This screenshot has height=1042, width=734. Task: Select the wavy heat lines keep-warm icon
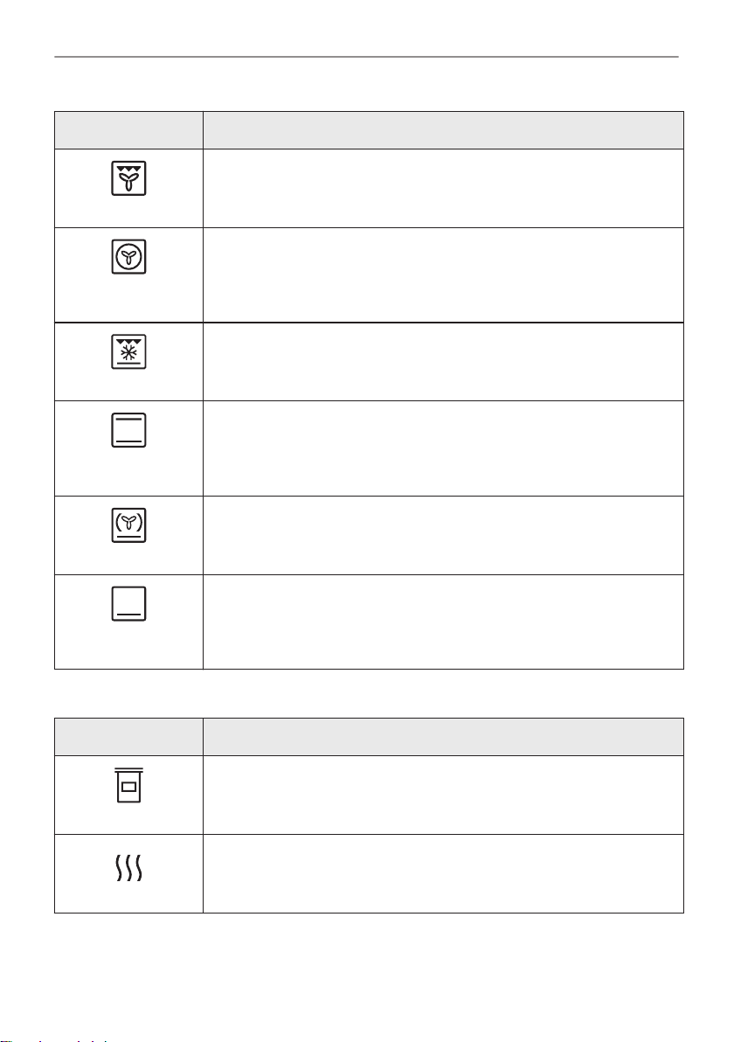click(128, 867)
